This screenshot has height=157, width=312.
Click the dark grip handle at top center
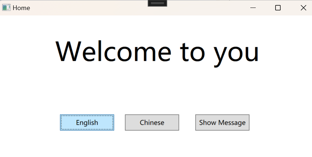point(157,3)
